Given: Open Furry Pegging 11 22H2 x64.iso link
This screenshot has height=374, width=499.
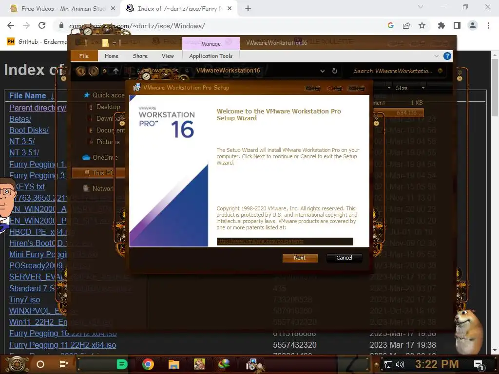Looking at the screenshot, I should coord(62,345).
